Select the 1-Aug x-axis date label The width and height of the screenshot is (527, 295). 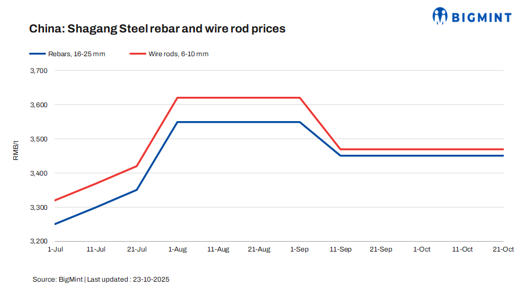[177, 249]
